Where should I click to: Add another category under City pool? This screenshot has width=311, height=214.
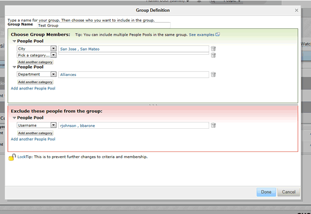point(35,62)
